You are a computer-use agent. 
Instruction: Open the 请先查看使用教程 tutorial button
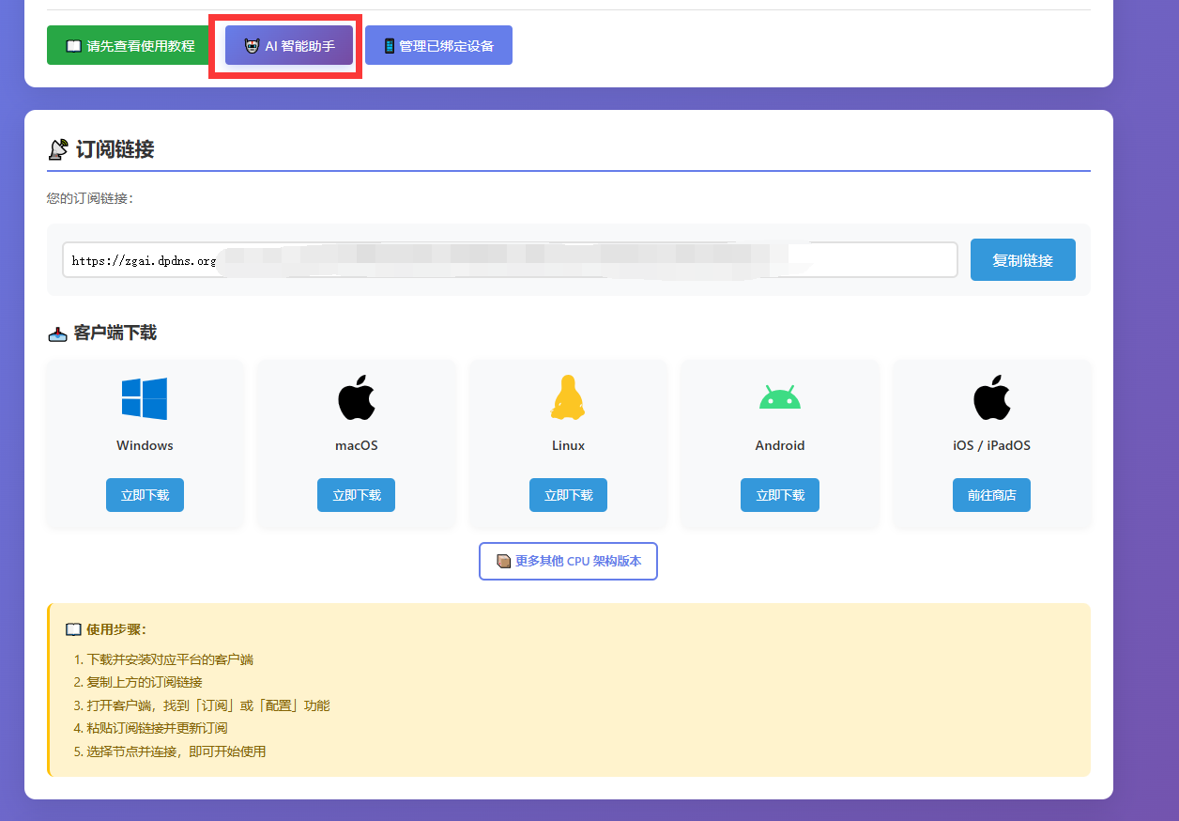coord(130,45)
